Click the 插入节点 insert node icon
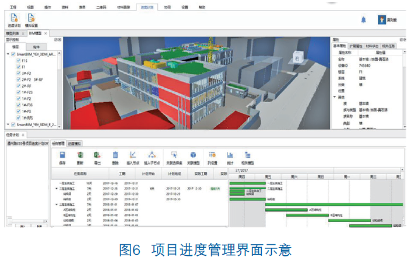The height and width of the screenshot is (260, 418). click(x=133, y=155)
